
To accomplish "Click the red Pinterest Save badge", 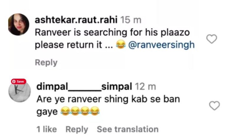I will click(x=19, y=82).
